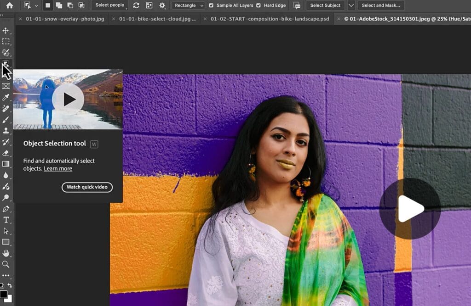The height and width of the screenshot is (306, 471).
Task: Open the 01-02-START-composition-bike-landscape.psd tab
Action: (270, 19)
